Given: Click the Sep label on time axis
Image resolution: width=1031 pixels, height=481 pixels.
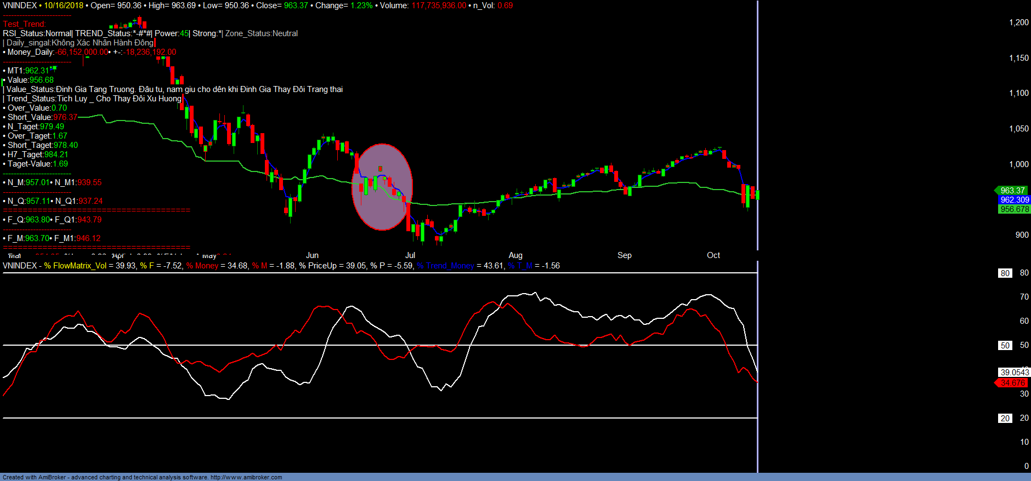Looking at the screenshot, I should click(624, 255).
